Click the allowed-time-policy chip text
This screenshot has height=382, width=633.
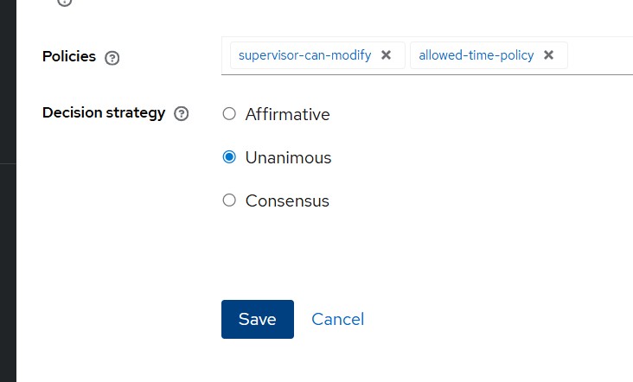(475, 55)
